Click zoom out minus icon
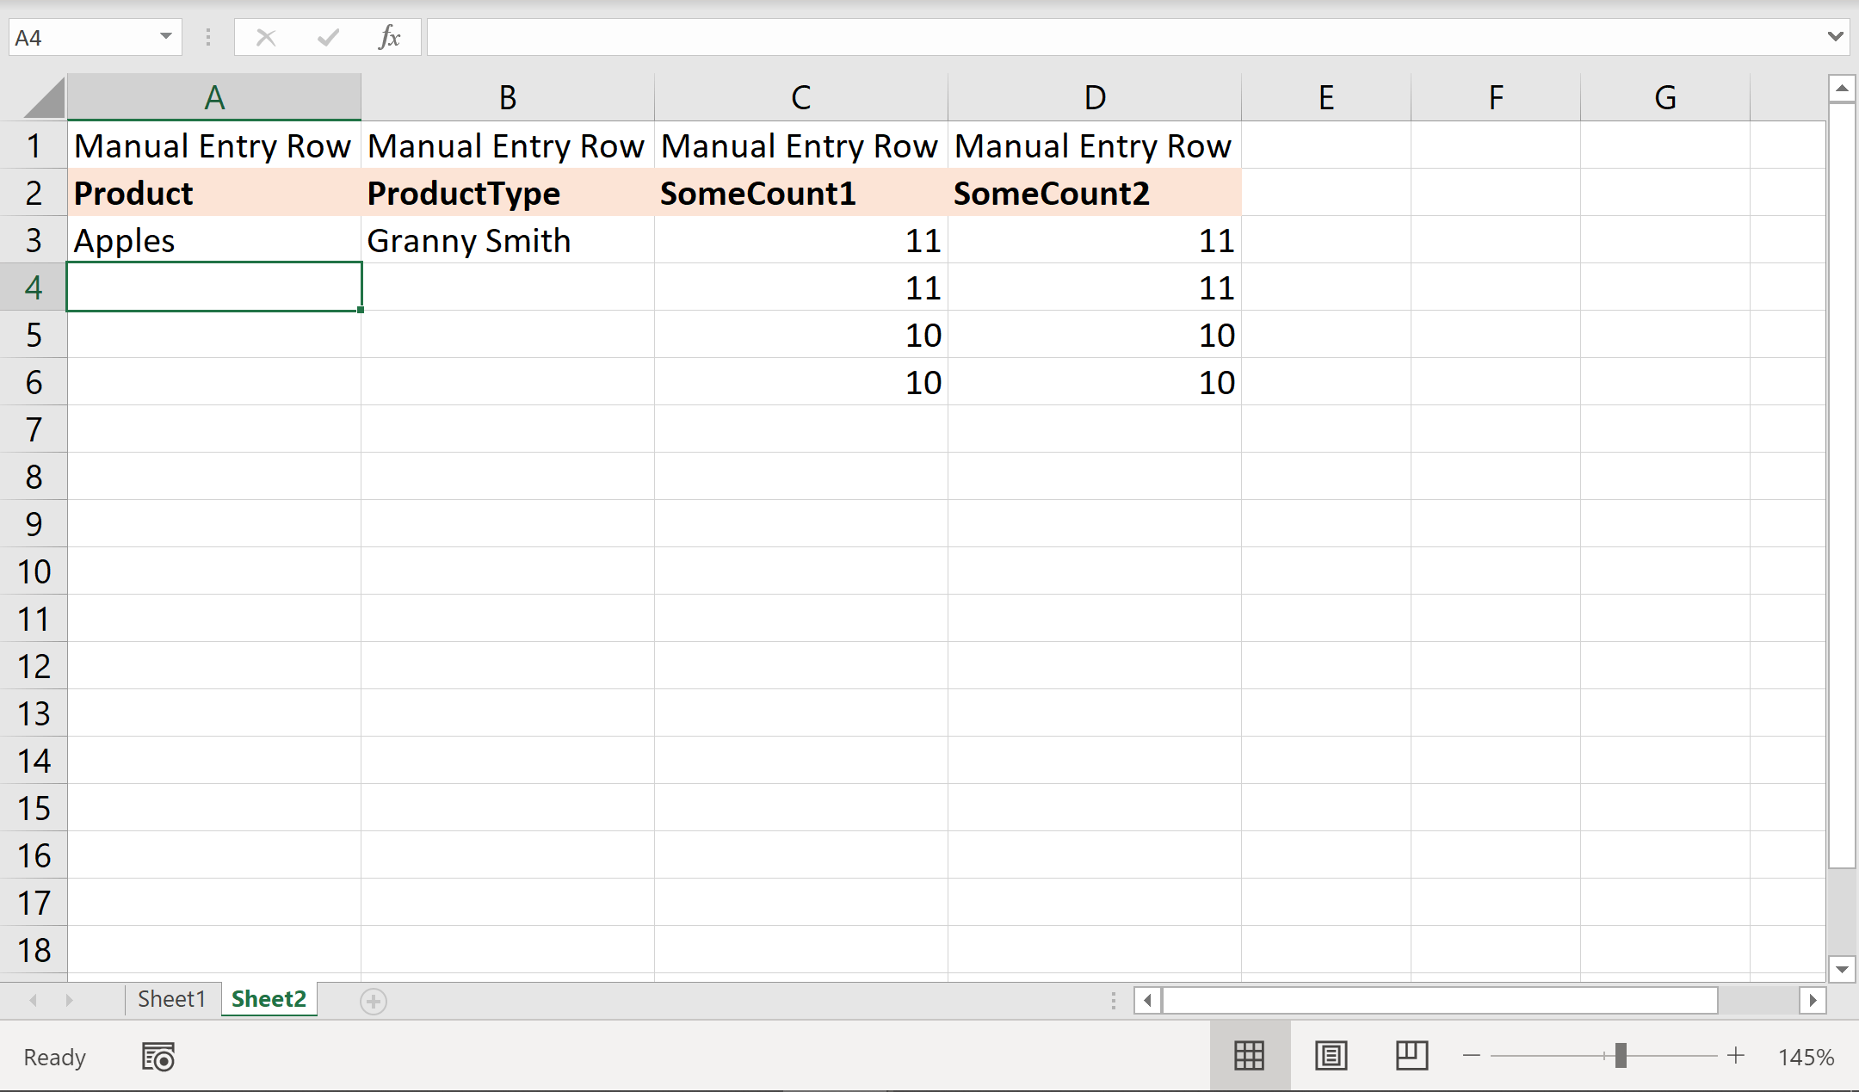Image resolution: width=1859 pixels, height=1092 pixels. click(x=1472, y=1056)
